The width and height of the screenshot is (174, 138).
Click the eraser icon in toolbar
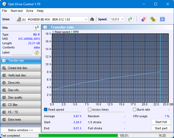[x=143, y=19]
